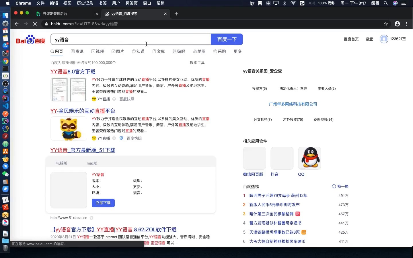The width and height of the screenshot is (413, 258).
Task: Switch to mac版 download tab
Action: pyautogui.click(x=92, y=163)
